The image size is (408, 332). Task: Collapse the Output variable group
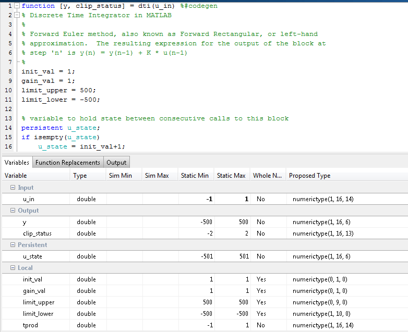click(13, 211)
